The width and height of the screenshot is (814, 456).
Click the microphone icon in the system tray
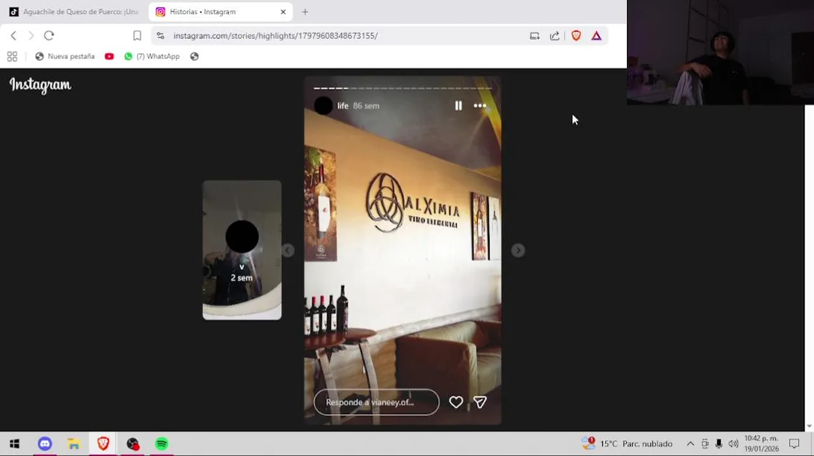[719, 444]
